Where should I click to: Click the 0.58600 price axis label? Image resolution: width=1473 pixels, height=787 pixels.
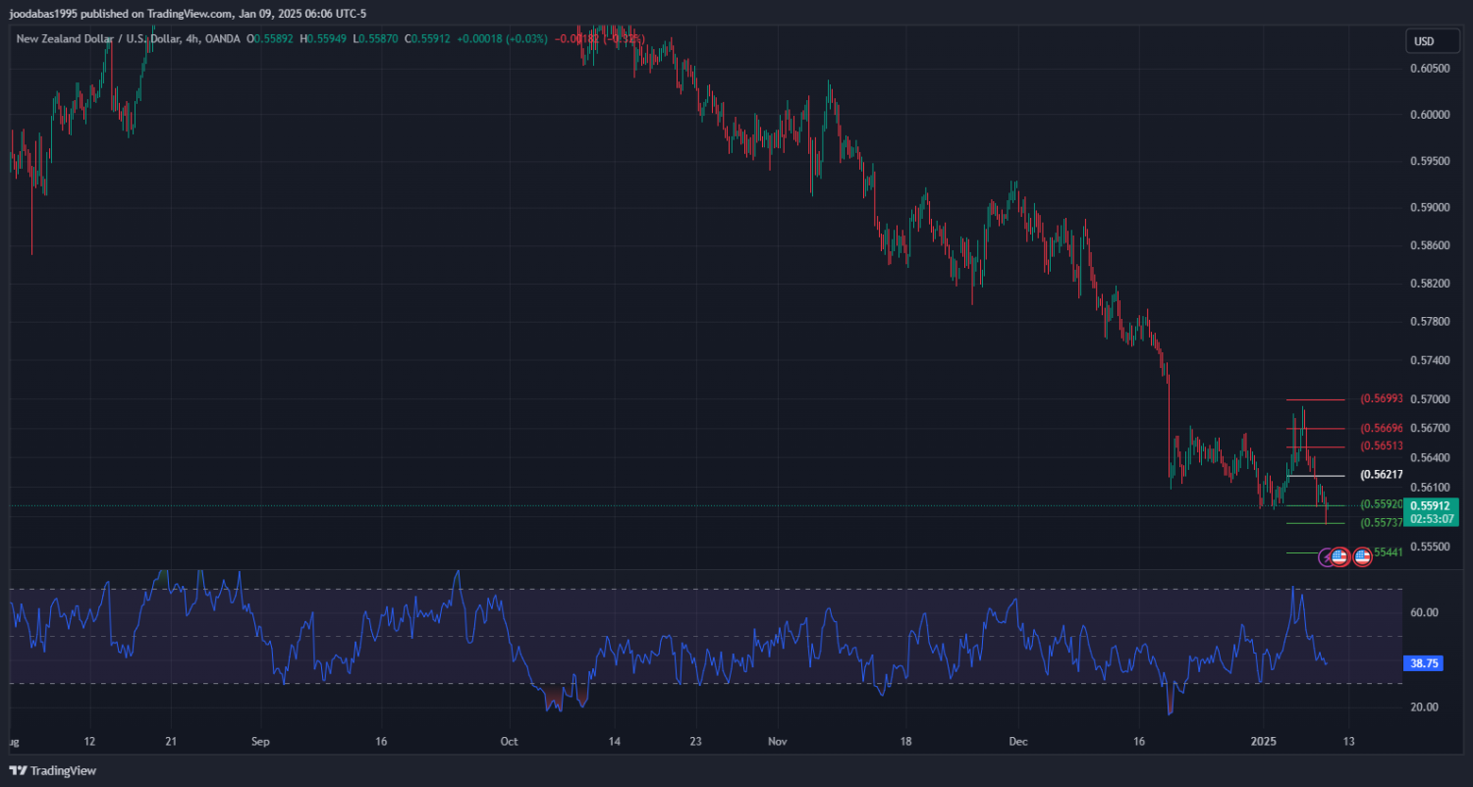[1429, 244]
